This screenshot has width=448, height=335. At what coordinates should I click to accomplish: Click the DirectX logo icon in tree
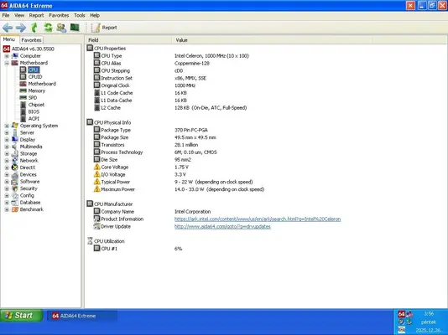click(14, 167)
